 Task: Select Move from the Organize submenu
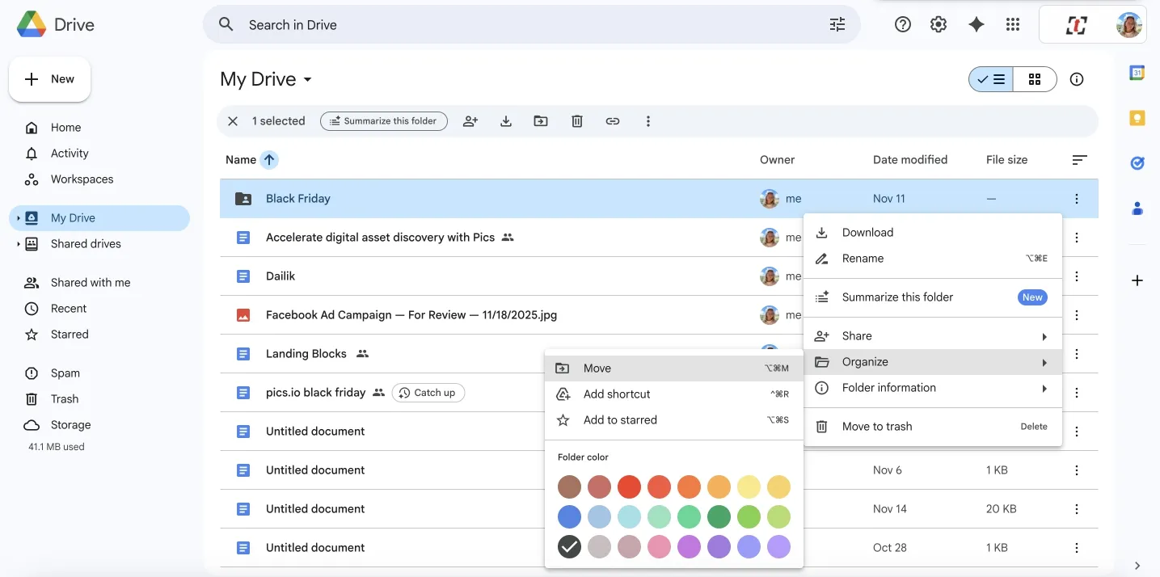597,368
